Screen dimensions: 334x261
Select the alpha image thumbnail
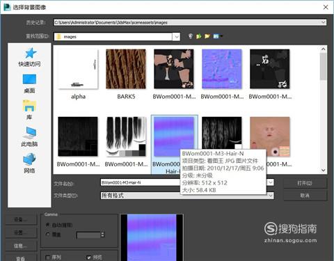coord(78,69)
